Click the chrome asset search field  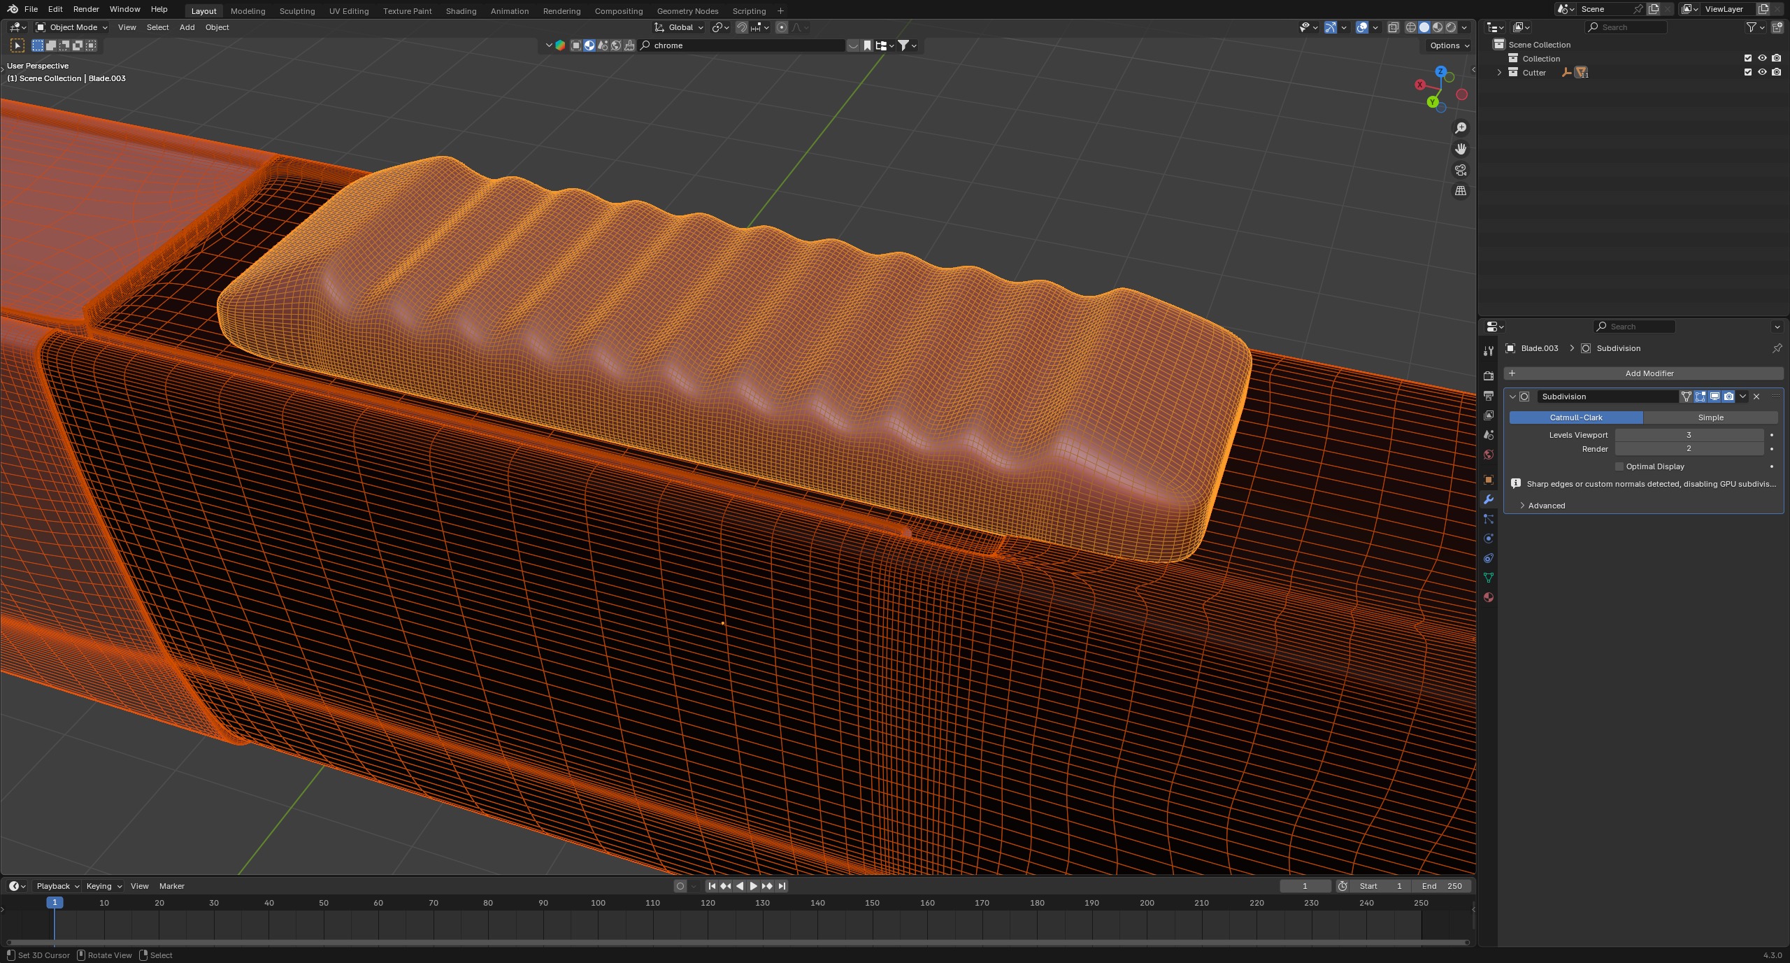click(x=743, y=45)
